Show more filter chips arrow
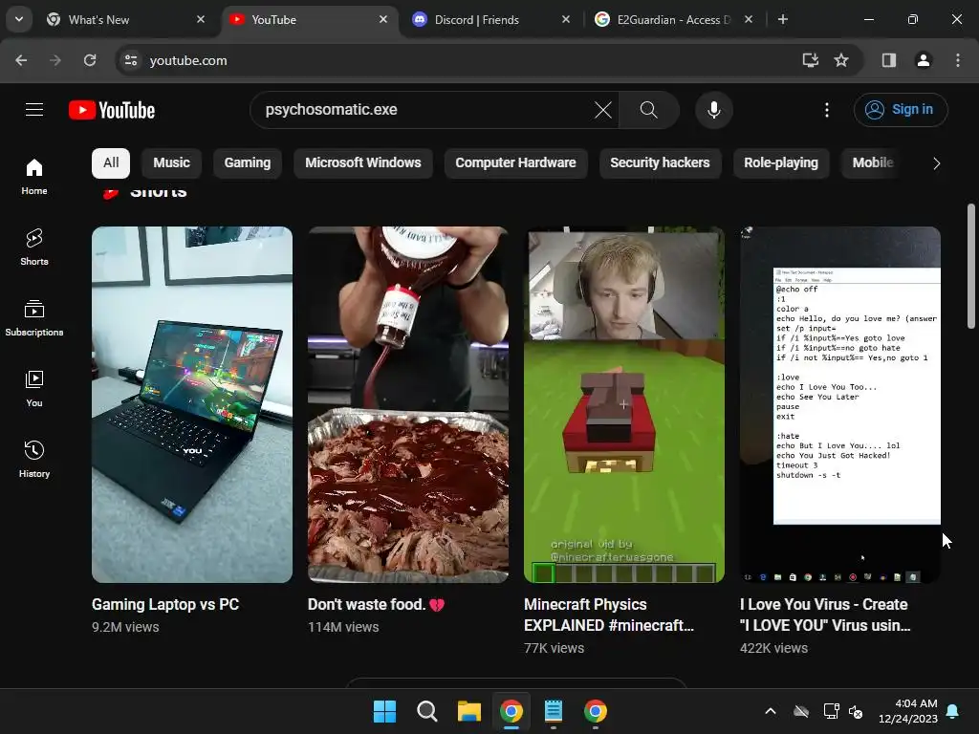Screen dimensions: 979x734 point(936,163)
